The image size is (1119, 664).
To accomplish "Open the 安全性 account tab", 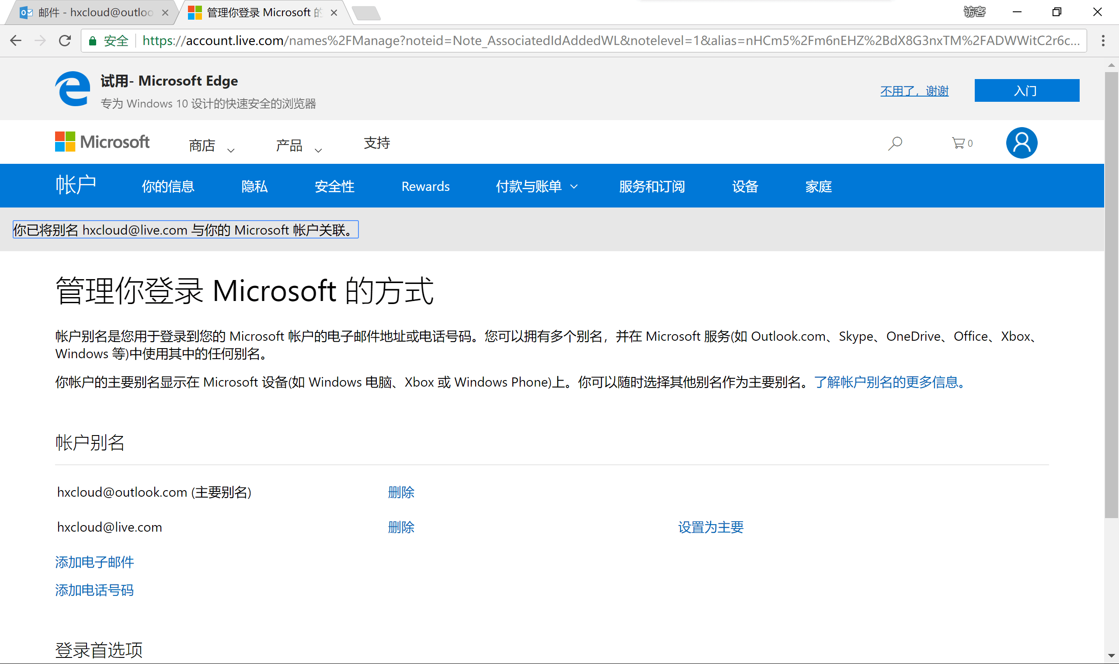I will point(334,187).
